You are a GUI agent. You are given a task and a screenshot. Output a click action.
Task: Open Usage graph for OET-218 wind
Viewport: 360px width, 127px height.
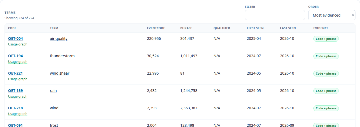click(x=18, y=114)
